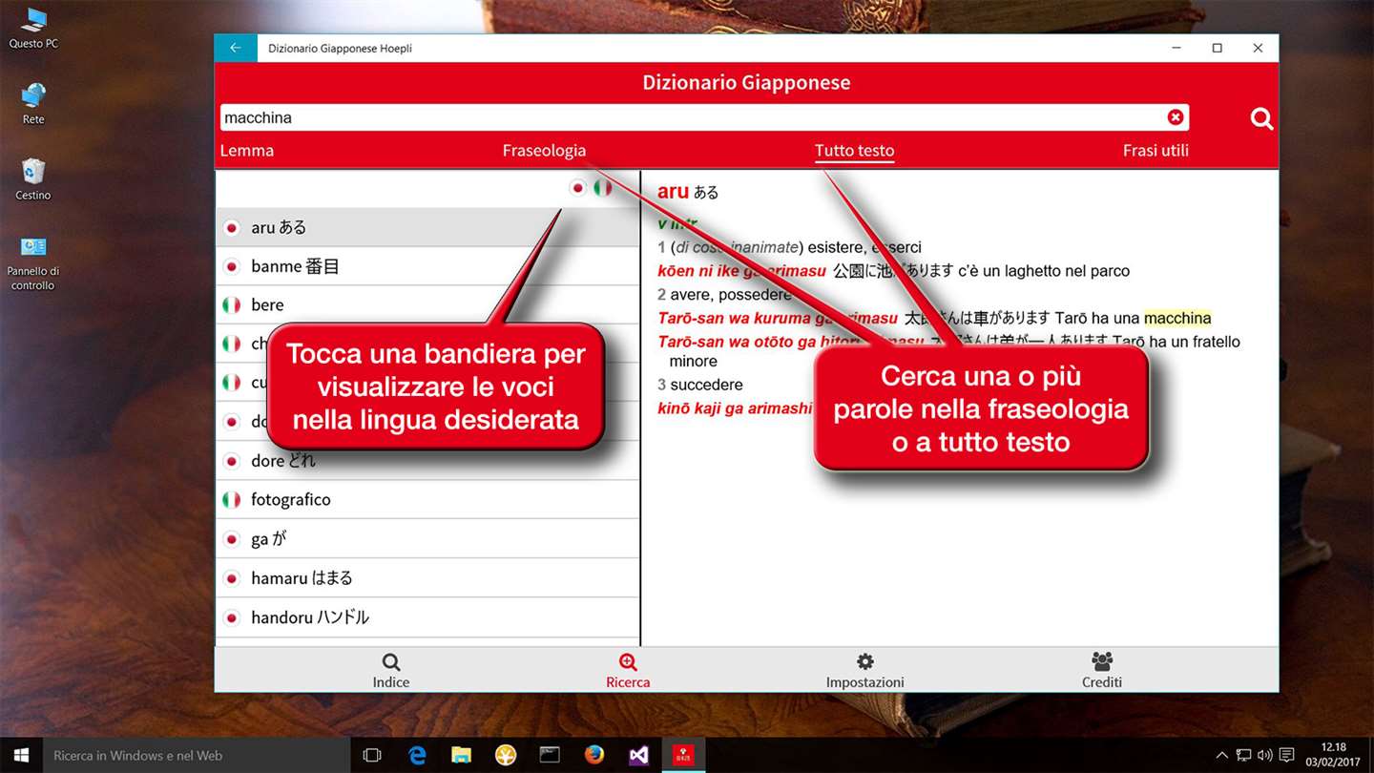Click the 'aru' headword in the definition pane
This screenshot has height=773, width=1374.
coord(673,191)
